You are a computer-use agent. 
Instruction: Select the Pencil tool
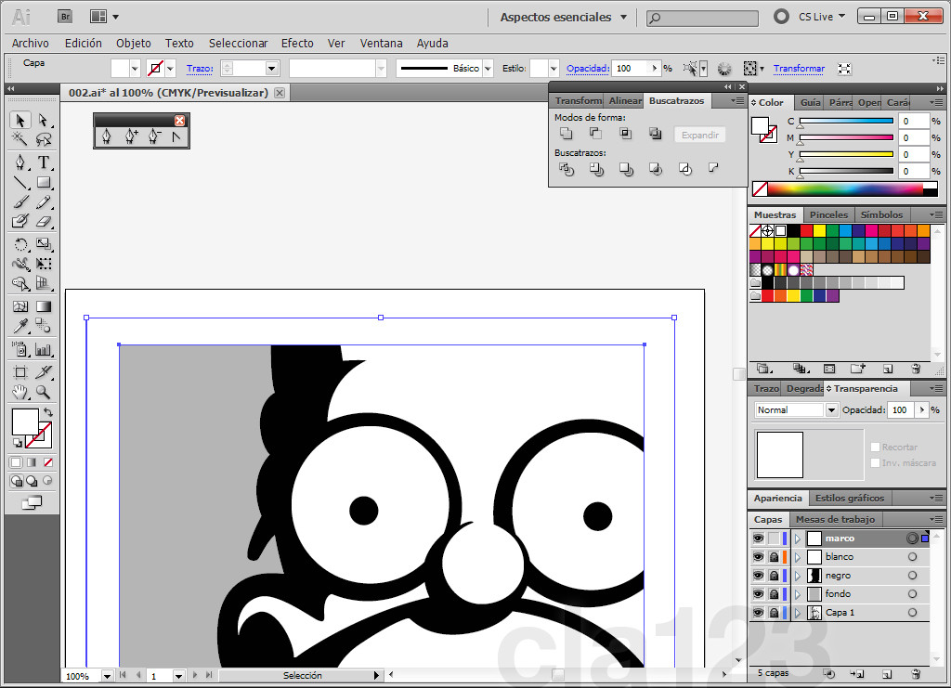coord(43,201)
